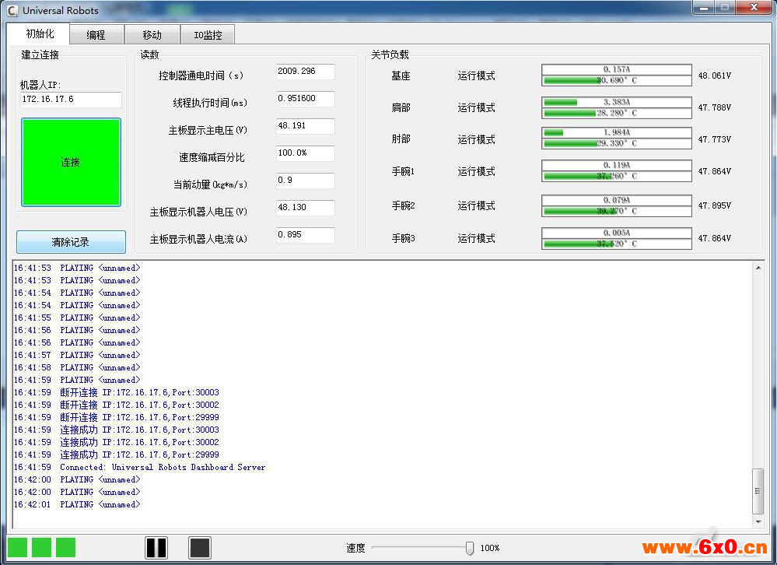777x565 pixels.
Task: Click the 运行模式 status for 肩部
Action: tap(476, 107)
